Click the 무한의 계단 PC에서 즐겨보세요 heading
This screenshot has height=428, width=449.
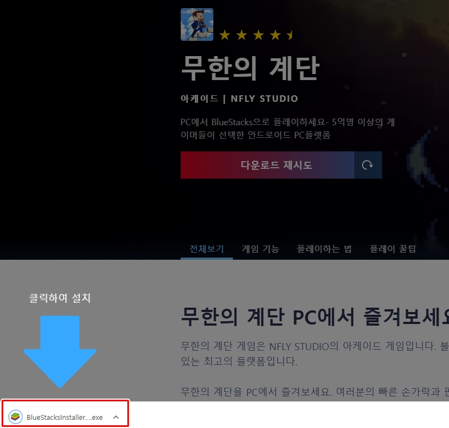tap(315, 317)
